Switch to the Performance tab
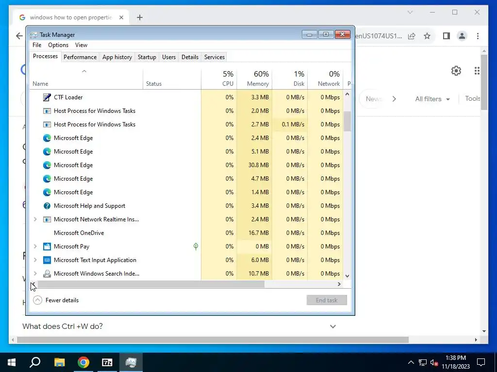The width and height of the screenshot is (497, 372). [80, 57]
